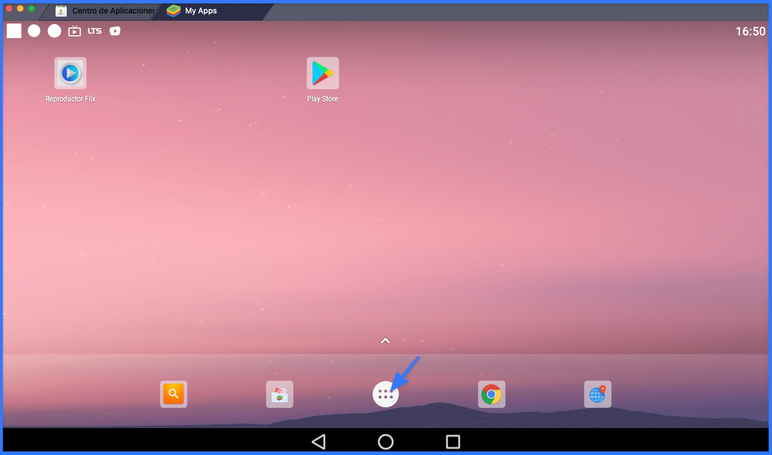Open the BlueStacks gifts app in the dock
This screenshot has width=772, height=455.
(x=279, y=394)
